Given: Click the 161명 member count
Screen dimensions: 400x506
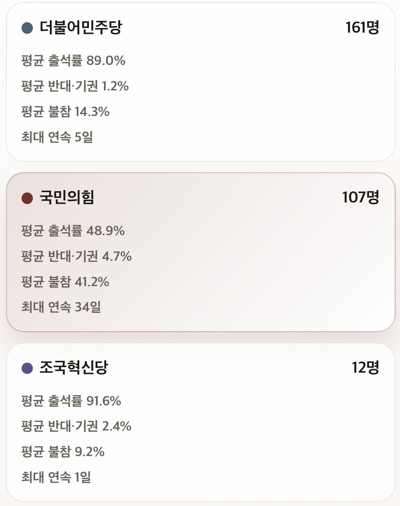Looking at the screenshot, I should (362, 28).
